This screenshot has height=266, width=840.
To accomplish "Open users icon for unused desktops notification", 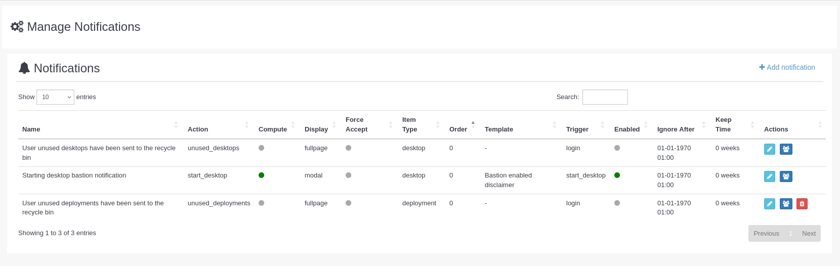I will (786, 149).
